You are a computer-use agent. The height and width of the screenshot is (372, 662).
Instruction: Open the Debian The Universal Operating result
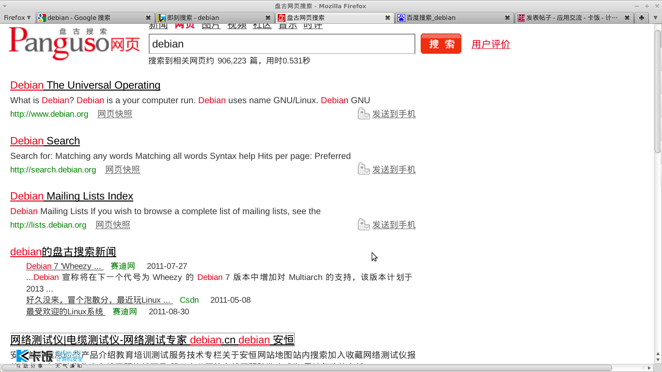pyautogui.click(x=85, y=85)
